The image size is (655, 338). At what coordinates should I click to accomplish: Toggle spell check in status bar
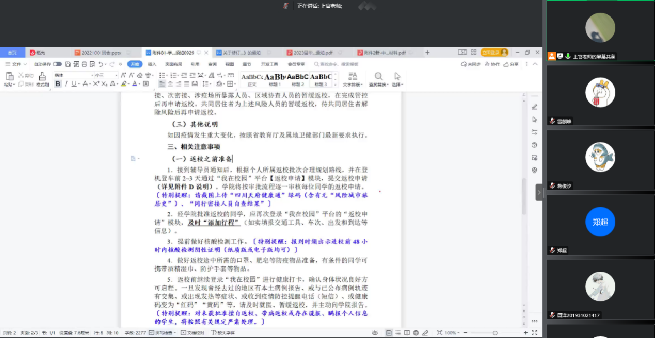coord(162,333)
